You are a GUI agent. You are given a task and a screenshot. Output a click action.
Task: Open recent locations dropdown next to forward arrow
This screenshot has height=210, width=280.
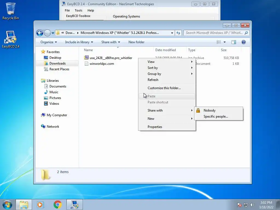pyautogui.click(x=53, y=33)
